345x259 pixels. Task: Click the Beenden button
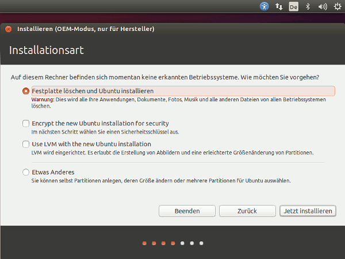tap(187, 211)
